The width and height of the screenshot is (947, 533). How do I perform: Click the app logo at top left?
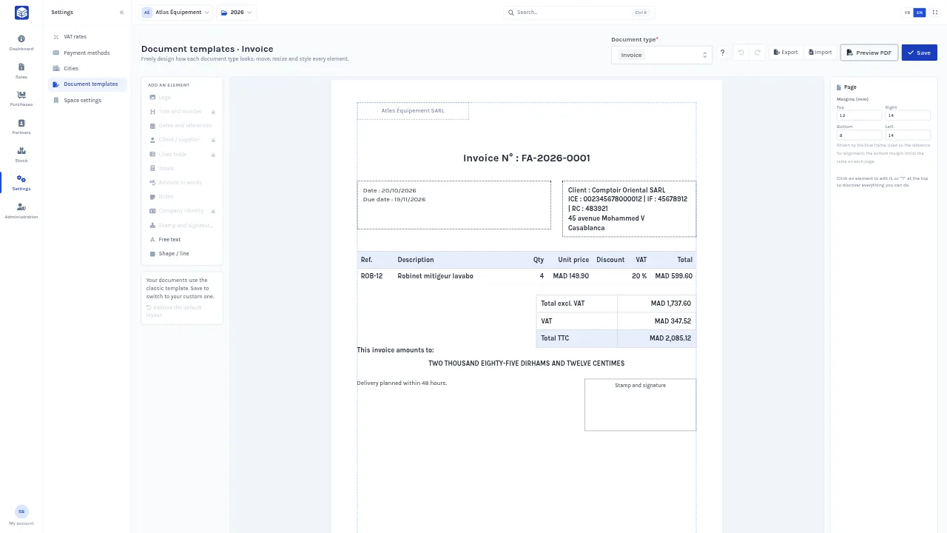pyautogui.click(x=21, y=13)
